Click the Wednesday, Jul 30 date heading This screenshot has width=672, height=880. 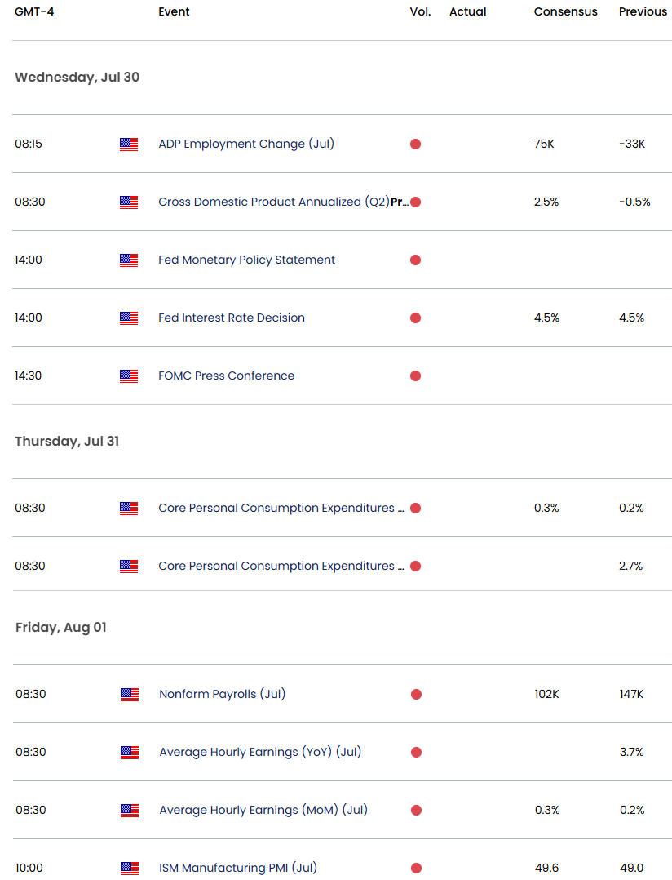click(77, 77)
